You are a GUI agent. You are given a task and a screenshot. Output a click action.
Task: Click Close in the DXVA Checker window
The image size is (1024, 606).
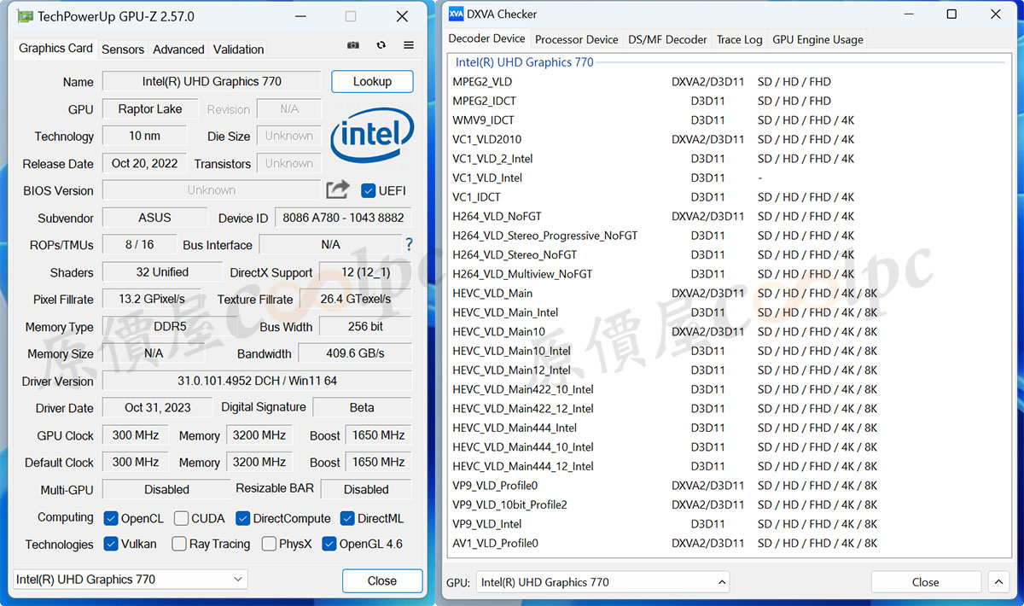click(x=925, y=582)
